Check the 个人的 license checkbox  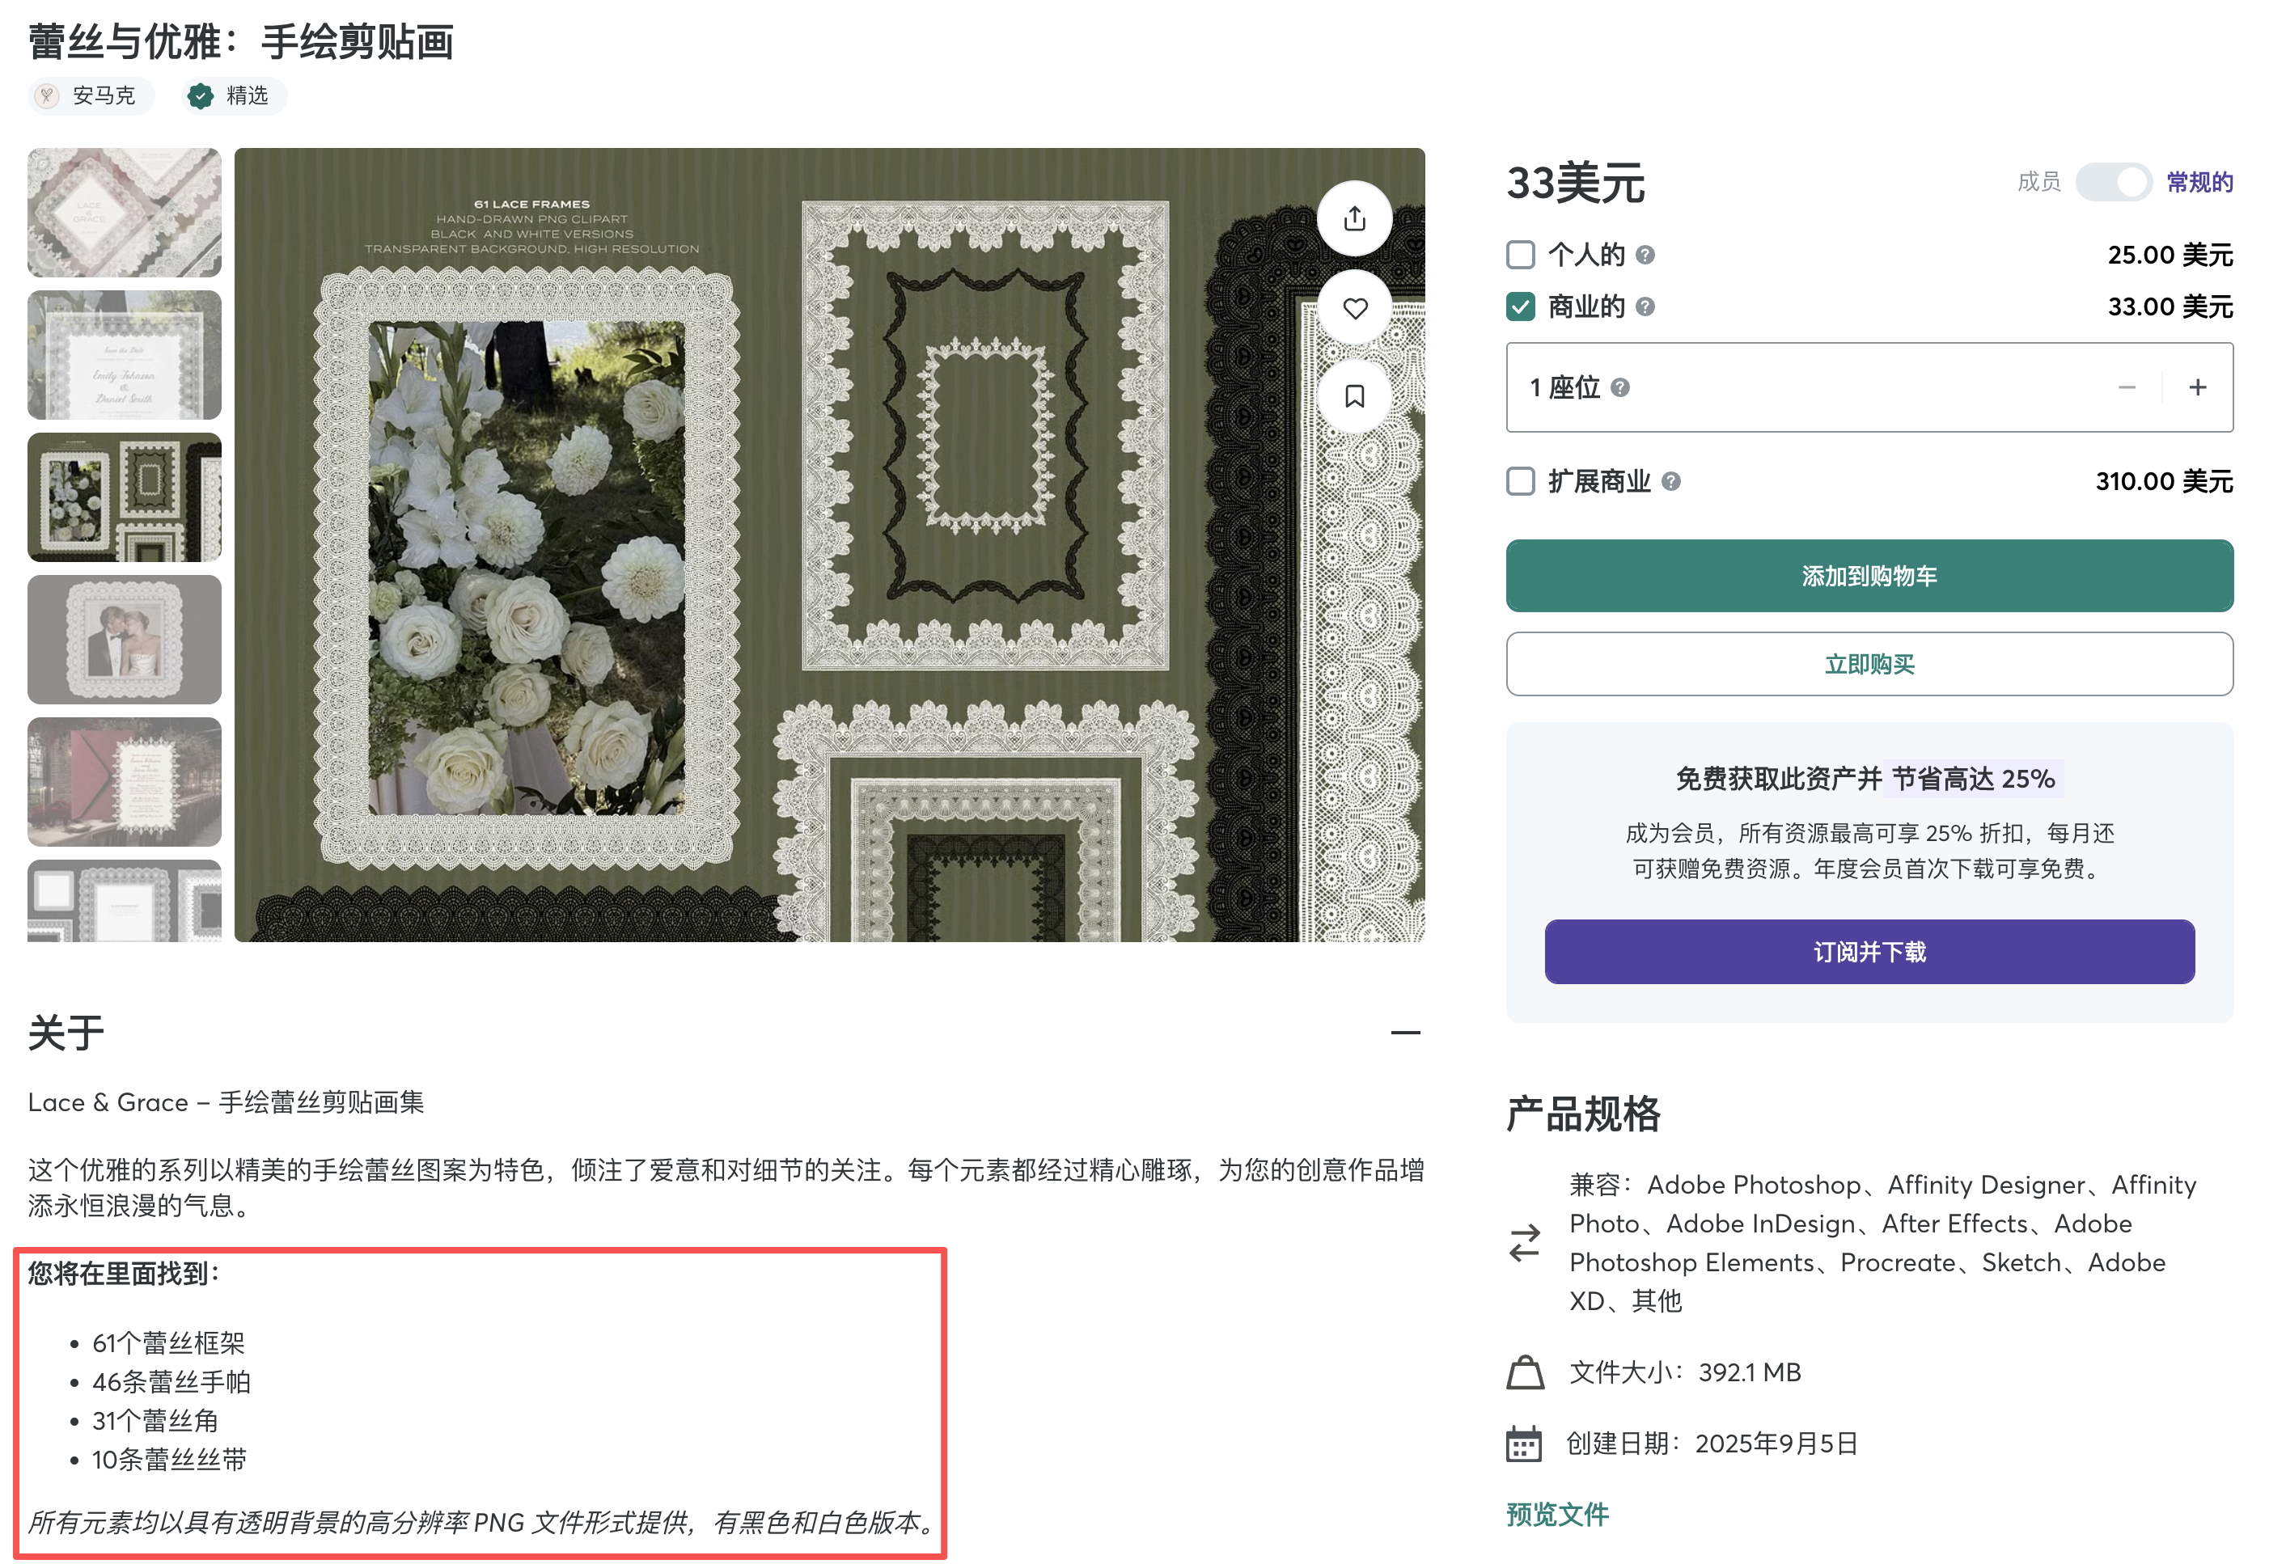[1521, 255]
